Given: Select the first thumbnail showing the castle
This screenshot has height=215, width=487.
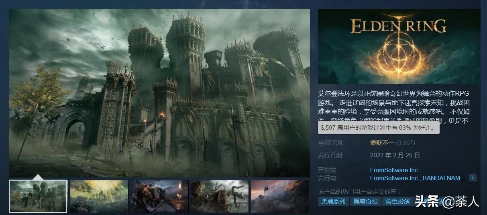Looking at the screenshot, I should coord(38,196).
